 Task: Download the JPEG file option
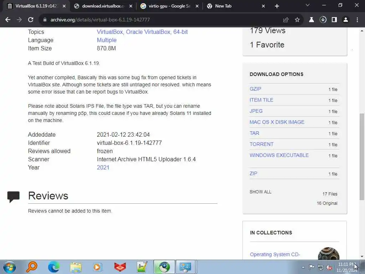click(256, 111)
